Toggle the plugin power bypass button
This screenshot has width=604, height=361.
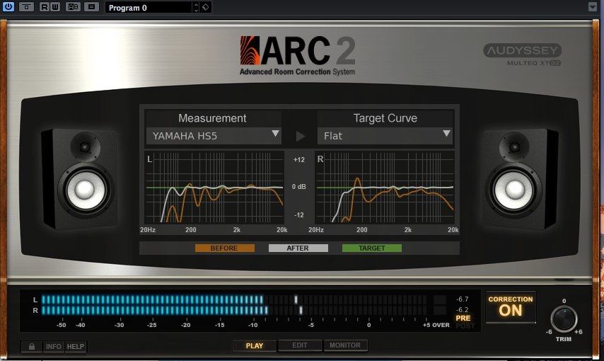(x=8, y=6)
